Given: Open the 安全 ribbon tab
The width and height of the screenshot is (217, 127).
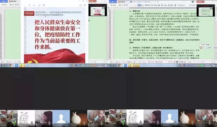Looking at the screenshot, I should (165, 5).
